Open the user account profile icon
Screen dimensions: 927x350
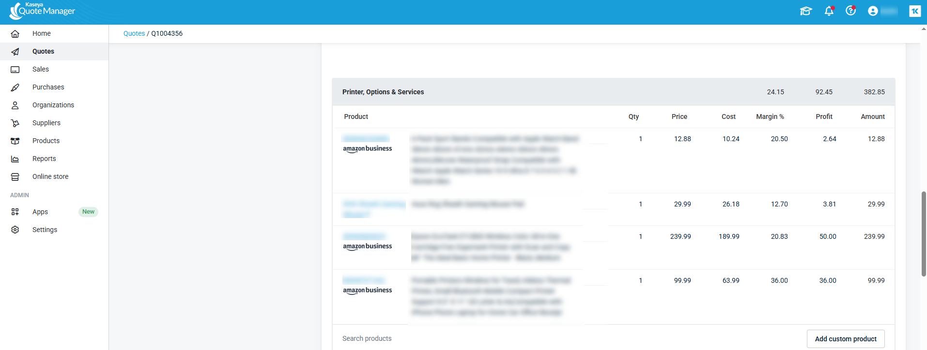point(873,11)
